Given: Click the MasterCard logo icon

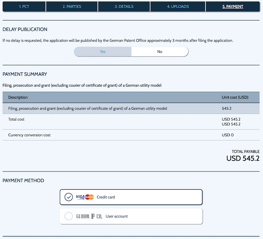Looking at the screenshot, I should 89,197.
